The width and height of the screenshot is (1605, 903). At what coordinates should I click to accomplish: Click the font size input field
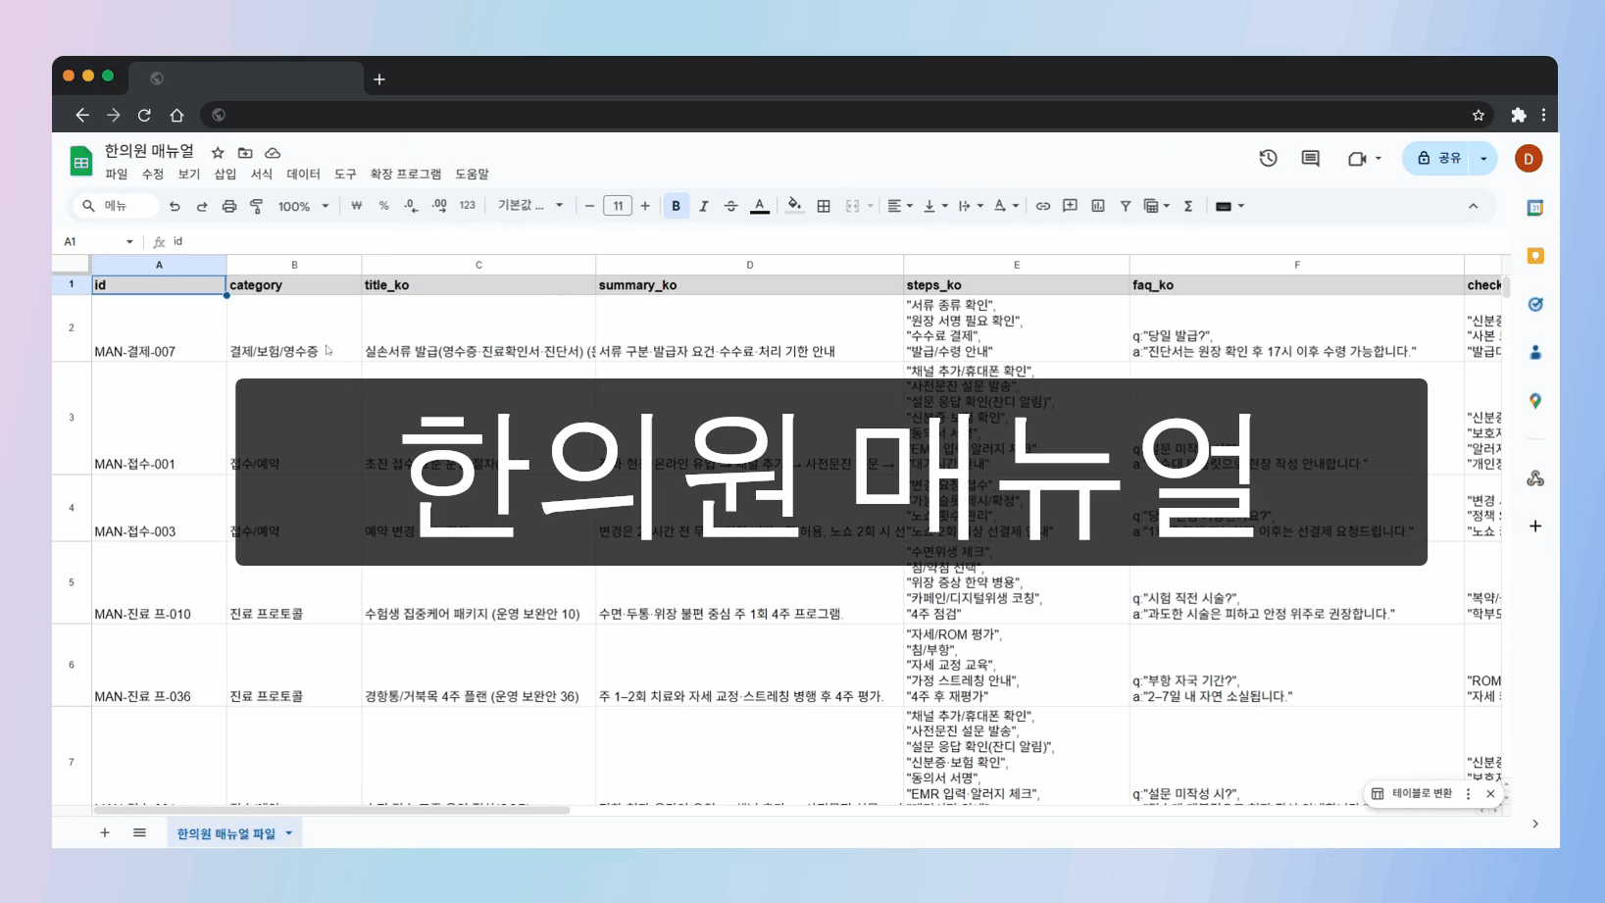click(x=618, y=206)
